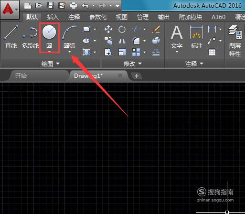This screenshot has height=214, width=245.
Task: Select the 圆弧 arc tool
Action: pyautogui.click(x=69, y=37)
